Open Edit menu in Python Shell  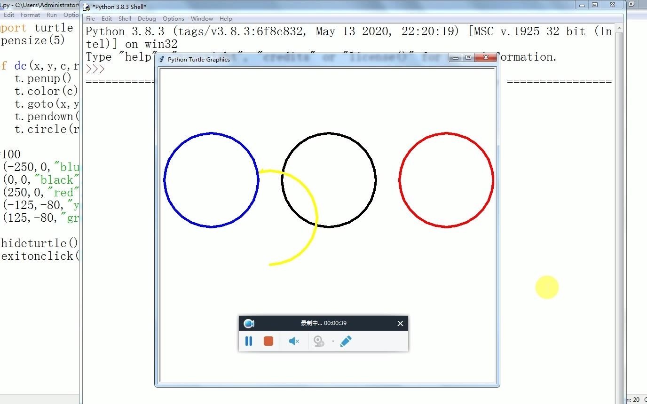click(107, 19)
